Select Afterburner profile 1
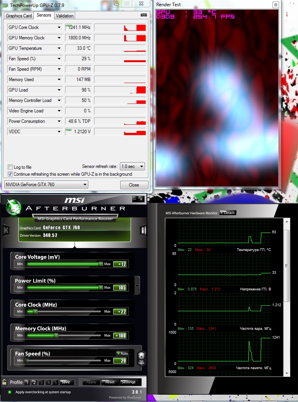 pyautogui.click(x=27, y=382)
